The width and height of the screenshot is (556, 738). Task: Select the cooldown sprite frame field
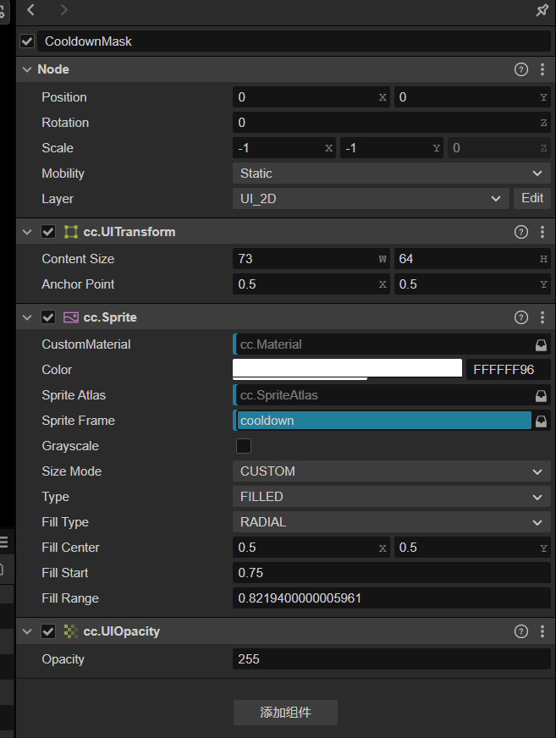pyautogui.click(x=383, y=421)
